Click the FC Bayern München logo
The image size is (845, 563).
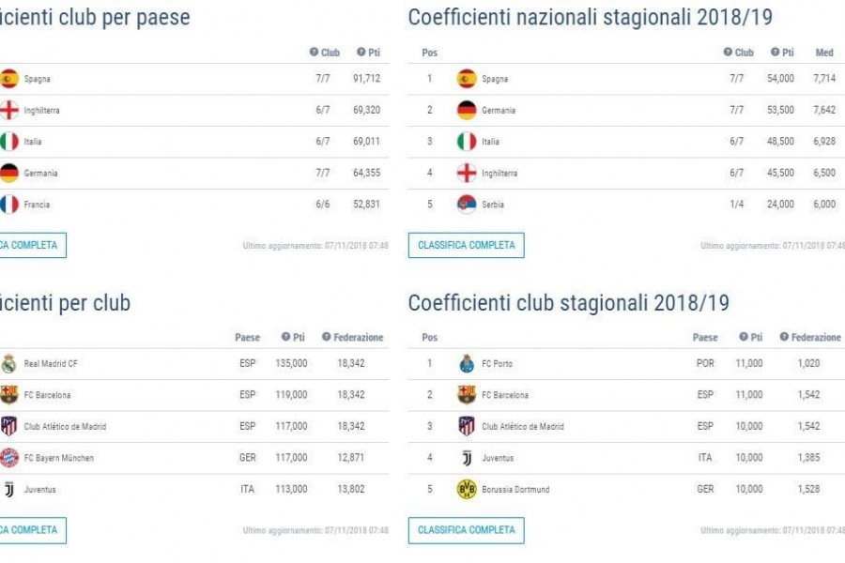click(x=8, y=458)
